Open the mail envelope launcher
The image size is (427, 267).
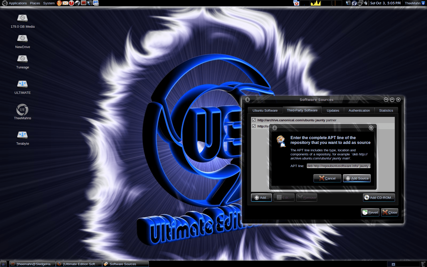[65, 3]
